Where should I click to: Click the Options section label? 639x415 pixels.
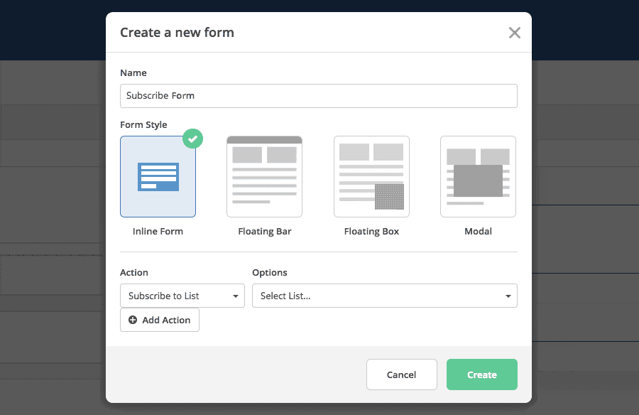click(270, 272)
